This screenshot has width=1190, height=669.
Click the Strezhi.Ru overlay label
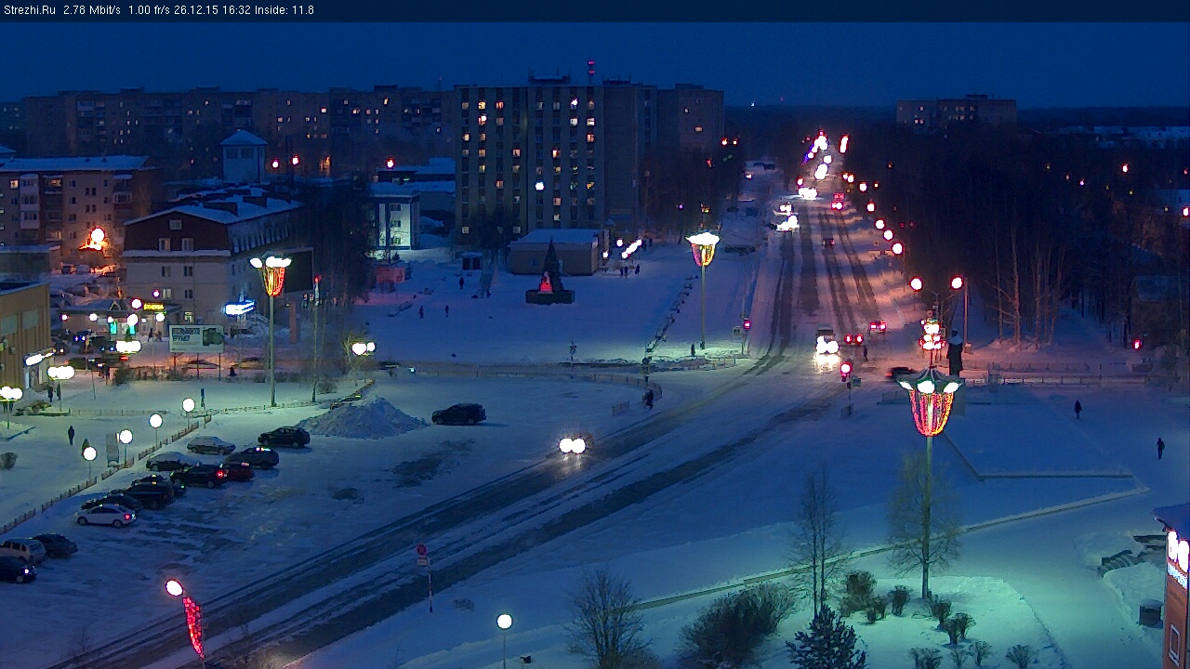point(29,10)
